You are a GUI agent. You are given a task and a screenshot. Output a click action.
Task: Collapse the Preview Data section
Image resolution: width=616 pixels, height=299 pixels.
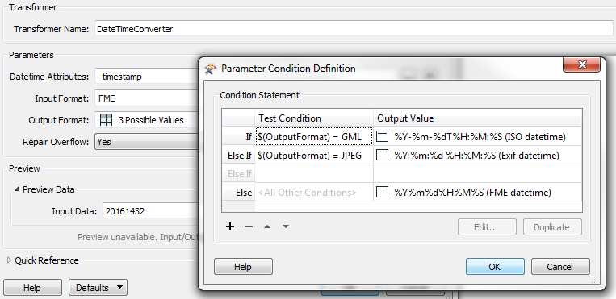tap(17, 189)
